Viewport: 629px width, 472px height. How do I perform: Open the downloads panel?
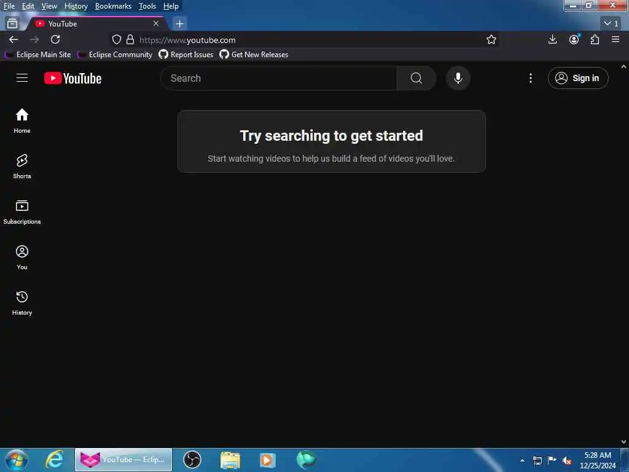point(552,39)
